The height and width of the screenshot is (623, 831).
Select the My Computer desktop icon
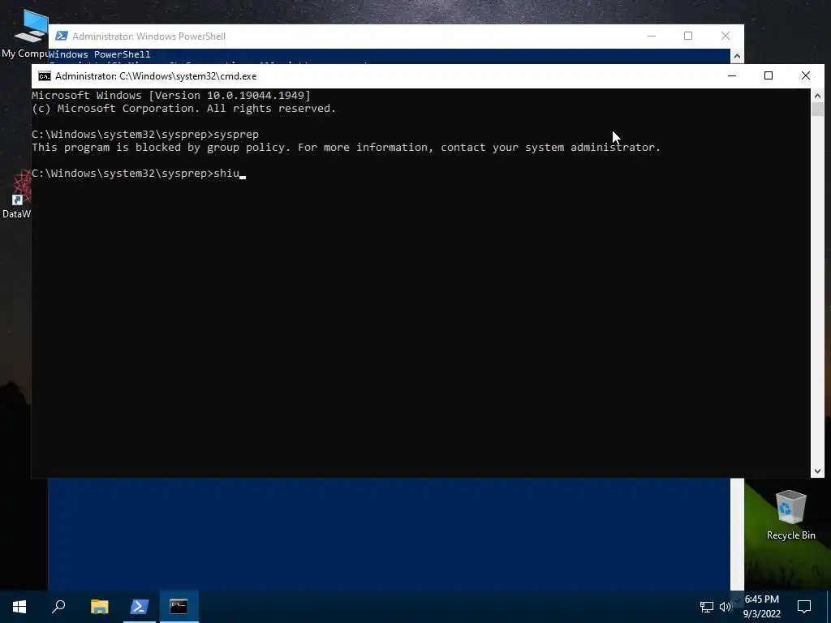25,33
